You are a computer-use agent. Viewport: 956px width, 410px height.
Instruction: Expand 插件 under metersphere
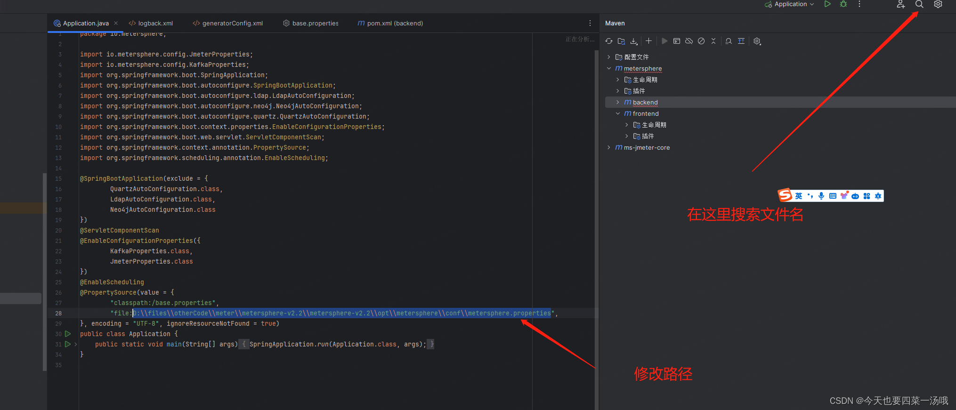(x=618, y=91)
